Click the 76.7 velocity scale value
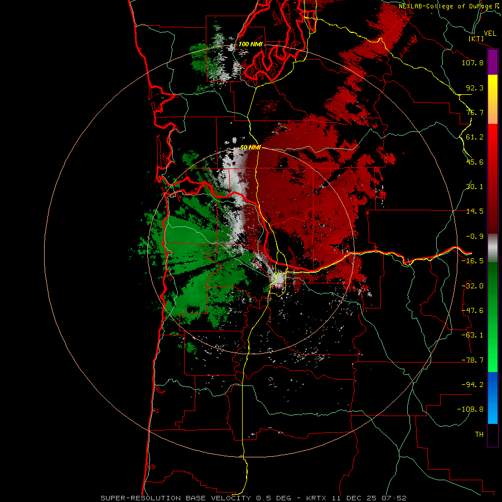Image resolution: width=502 pixels, height=502 pixels. point(475,112)
